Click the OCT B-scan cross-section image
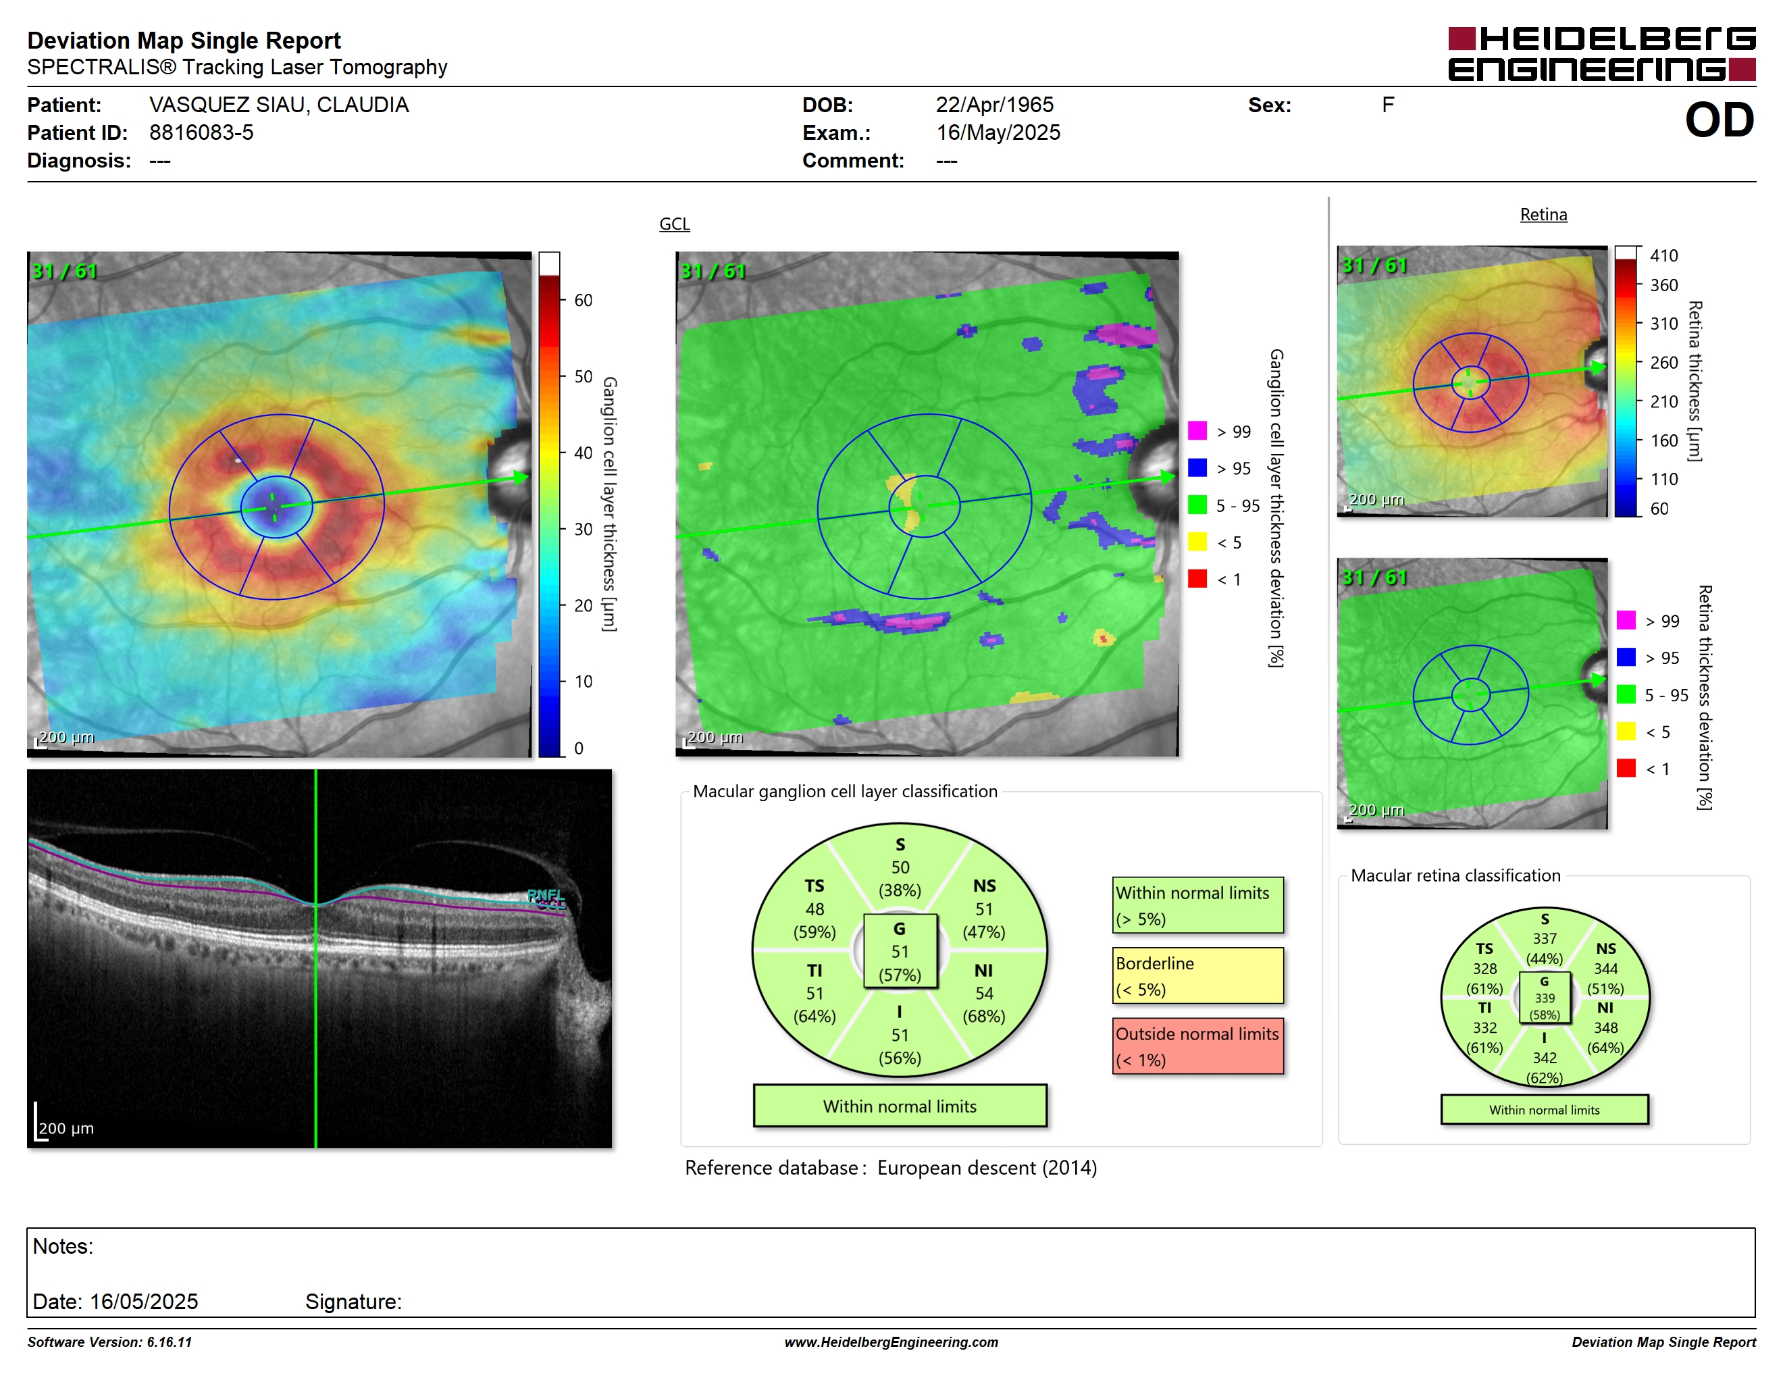Screen dimensions: 1783x1378 (x=319, y=959)
